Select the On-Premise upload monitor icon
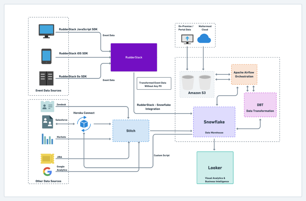The image size is (306, 201). tap(187, 39)
